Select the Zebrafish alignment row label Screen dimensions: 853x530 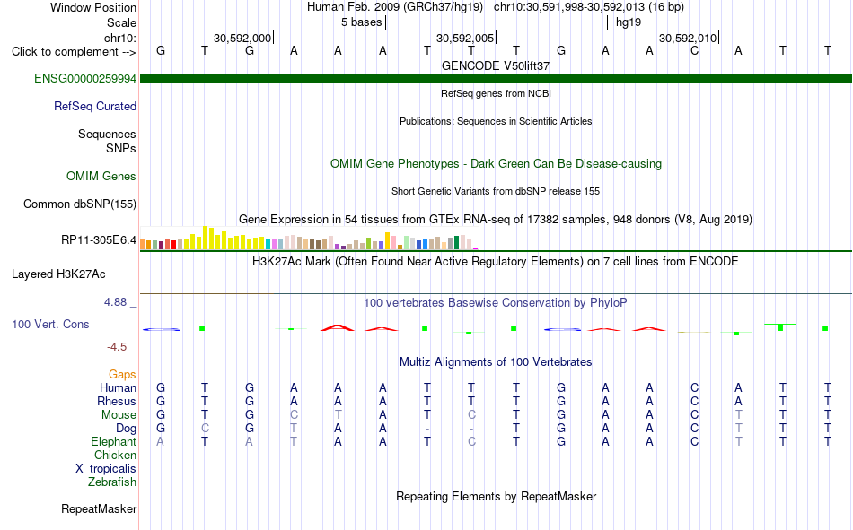[x=112, y=482]
